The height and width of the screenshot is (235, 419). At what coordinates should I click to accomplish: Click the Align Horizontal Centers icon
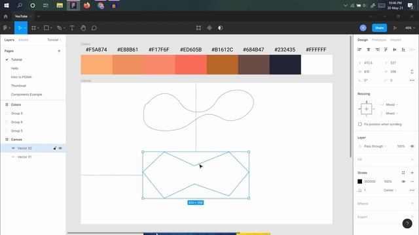[369, 50]
